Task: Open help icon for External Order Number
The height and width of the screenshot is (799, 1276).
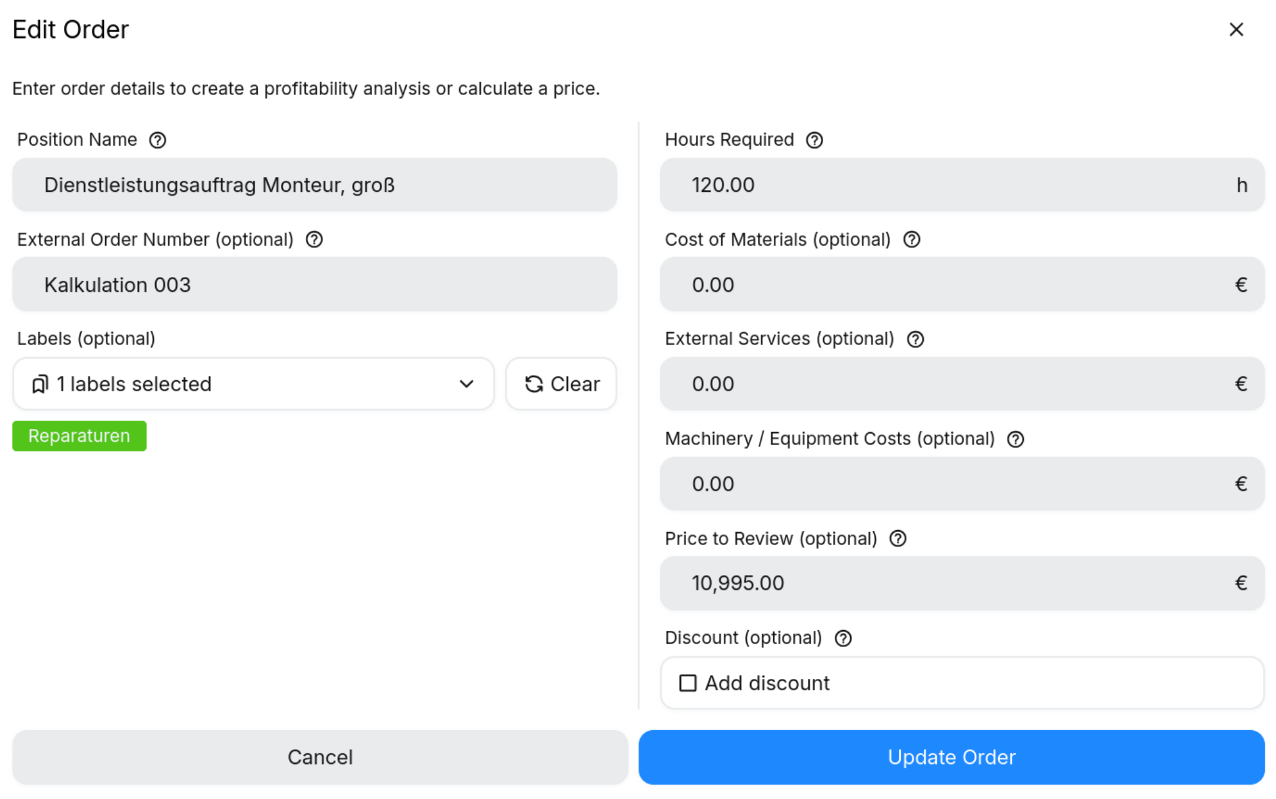Action: coord(314,239)
